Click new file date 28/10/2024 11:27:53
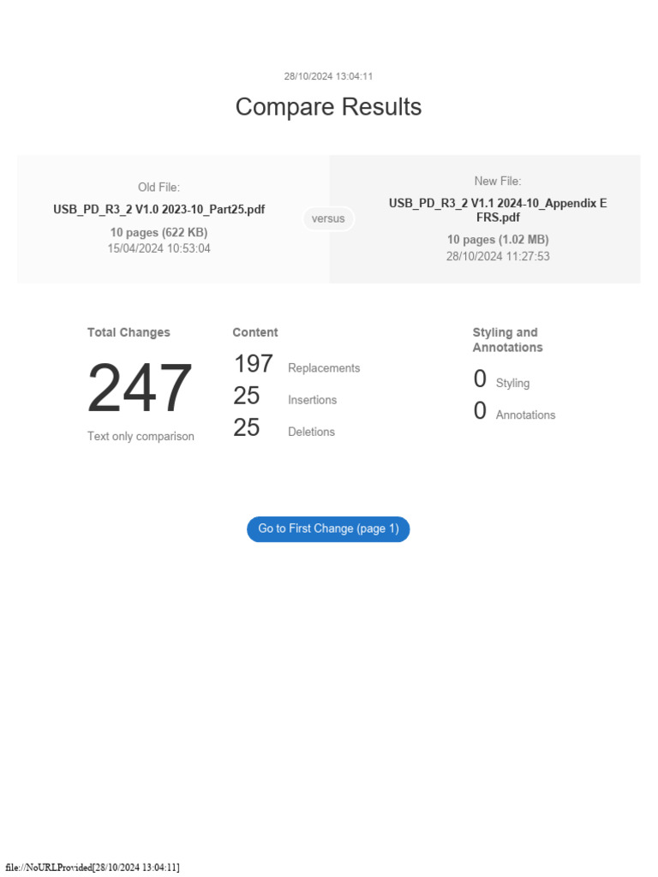The width and height of the screenshot is (658, 877). tap(498, 256)
